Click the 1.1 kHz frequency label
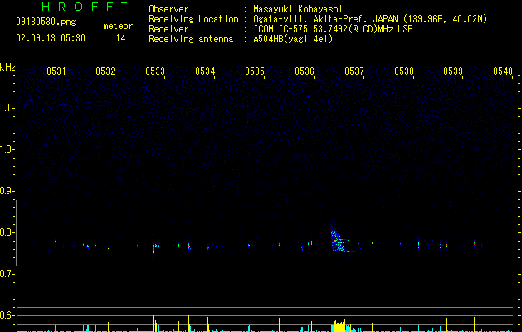 click(x=7, y=108)
